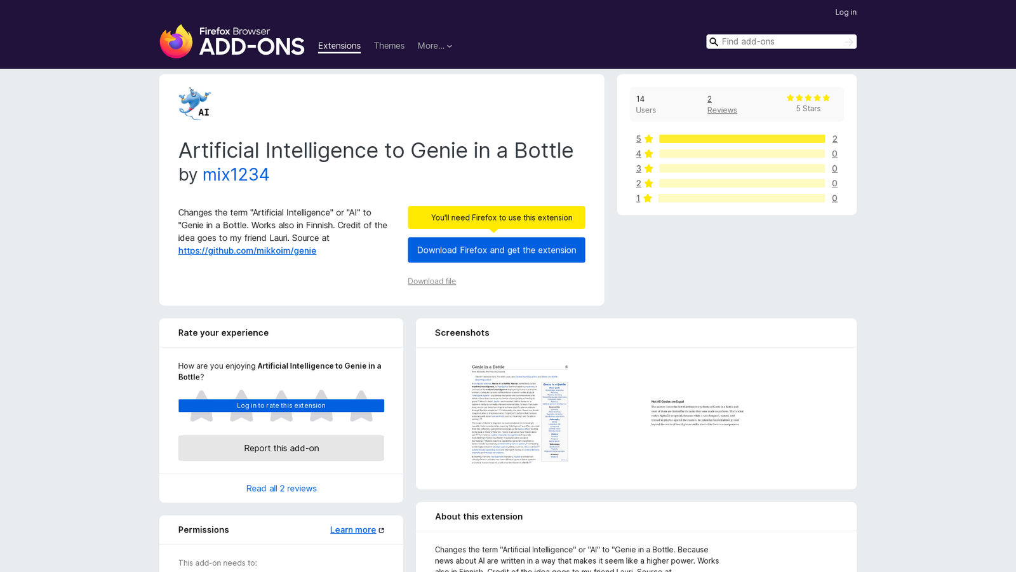Click the 2-star rating bar
Screen dimensions: 1016x572
pyautogui.click(x=742, y=184)
